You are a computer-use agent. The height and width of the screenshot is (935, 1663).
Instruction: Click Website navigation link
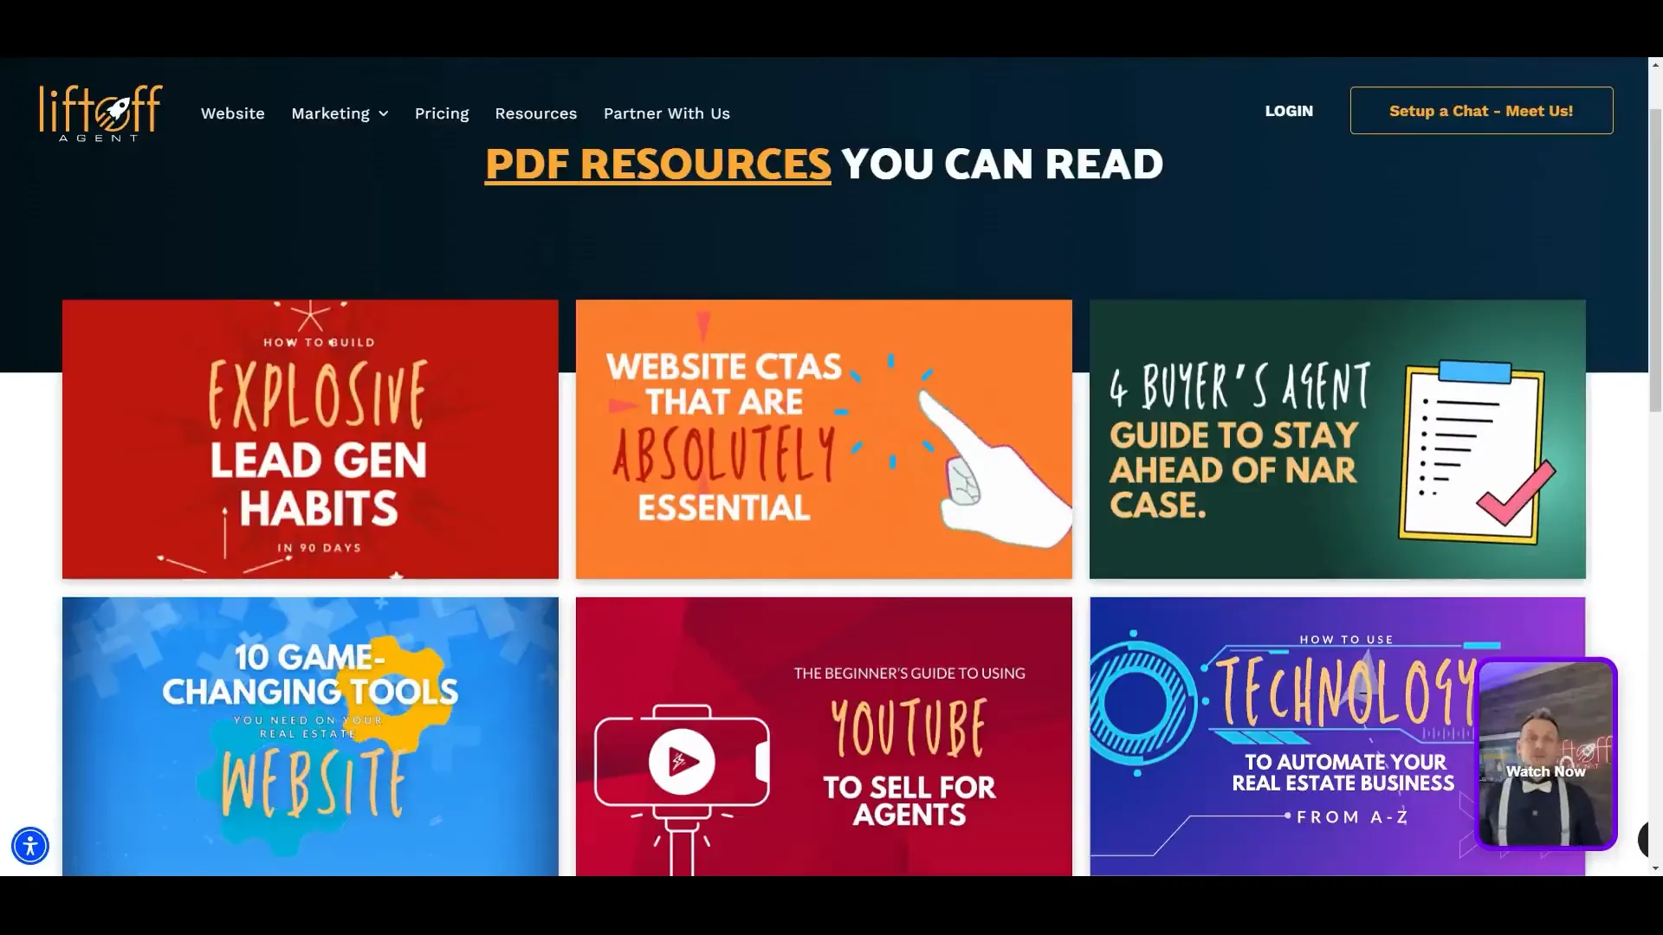[x=232, y=113]
